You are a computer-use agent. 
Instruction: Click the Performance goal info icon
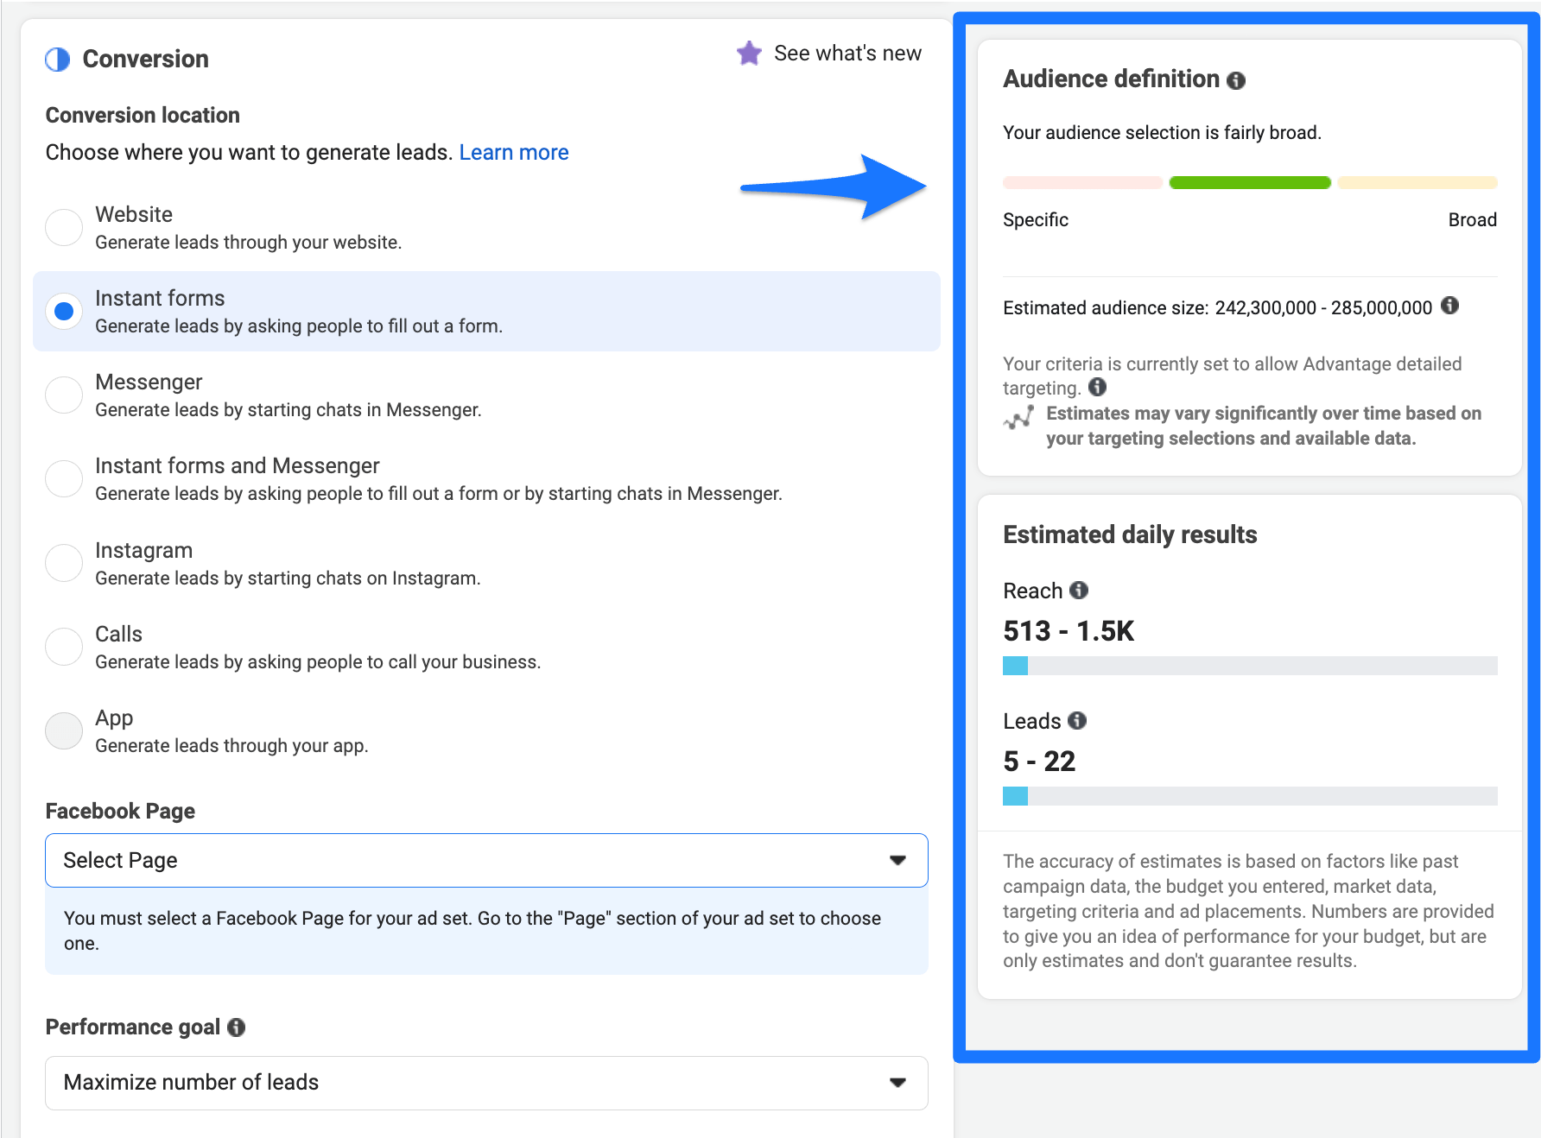(x=237, y=1027)
